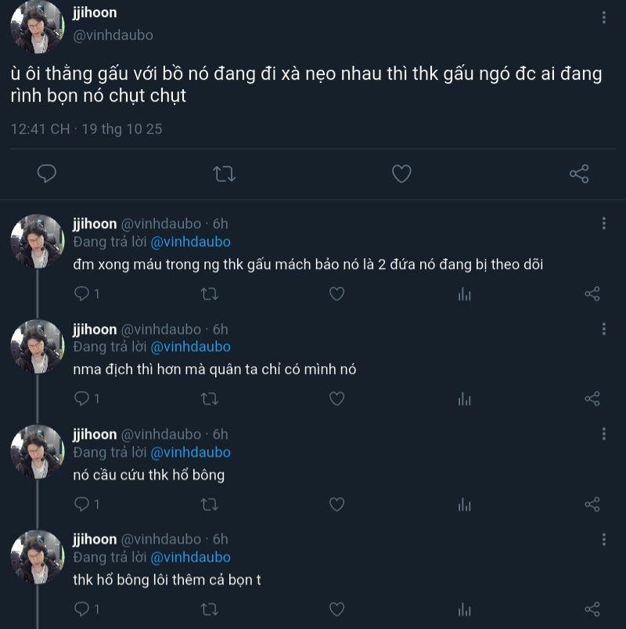The width and height of the screenshot is (626, 629).
Task: Share the 'nó cầu cứu thk hổ bông' reply
Action: pyautogui.click(x=592, y=505)
